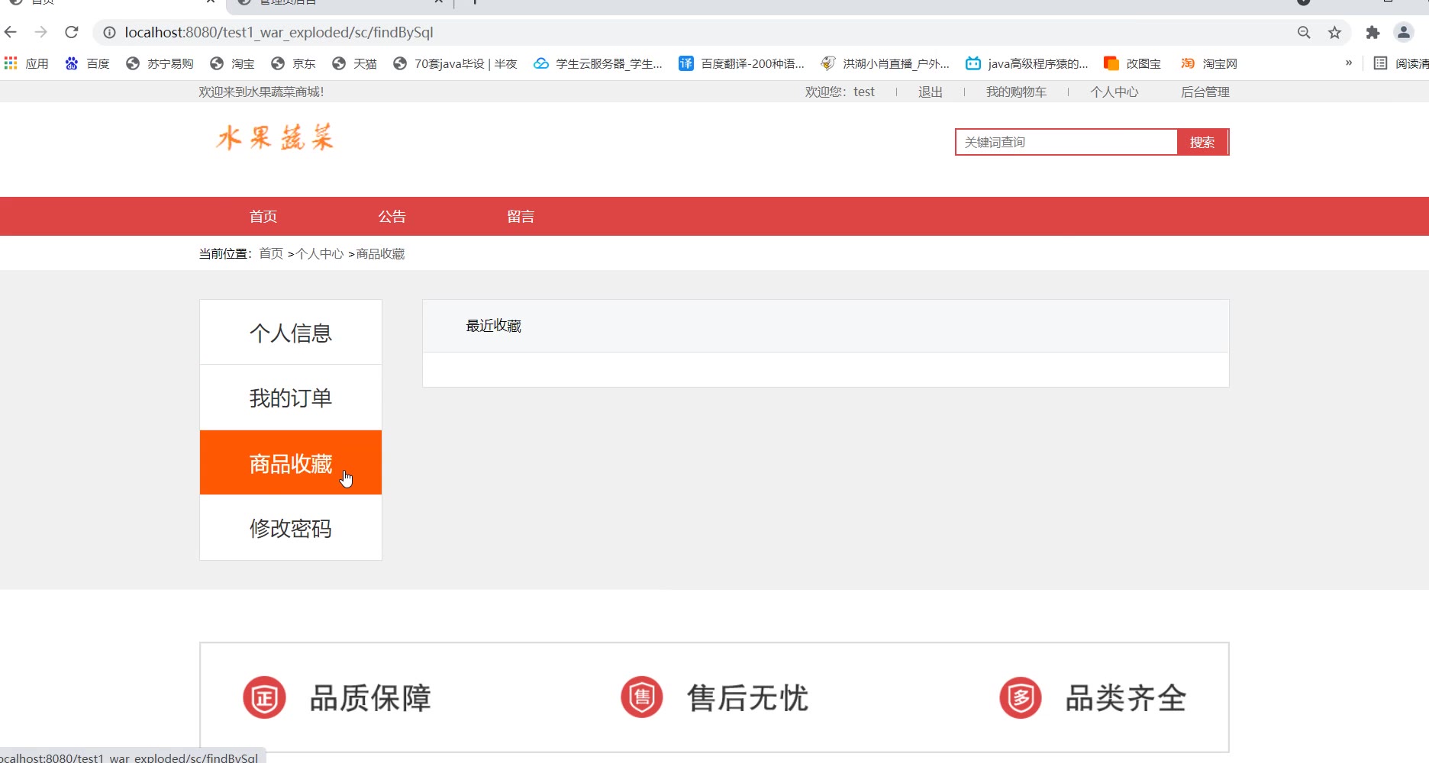Open 首页 in red navigation bar
Image resolution: width=1429 pixels, height=763 pixels.
click(x=263, y=217)
